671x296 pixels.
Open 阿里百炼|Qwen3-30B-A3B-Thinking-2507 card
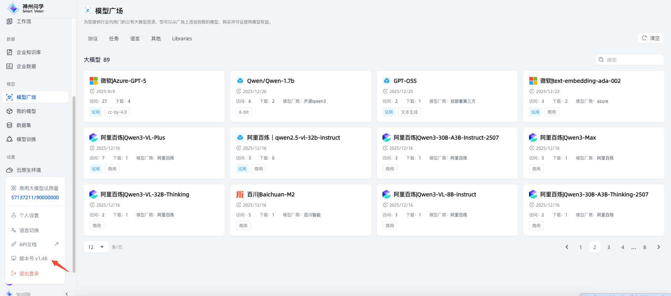(594, 210)
